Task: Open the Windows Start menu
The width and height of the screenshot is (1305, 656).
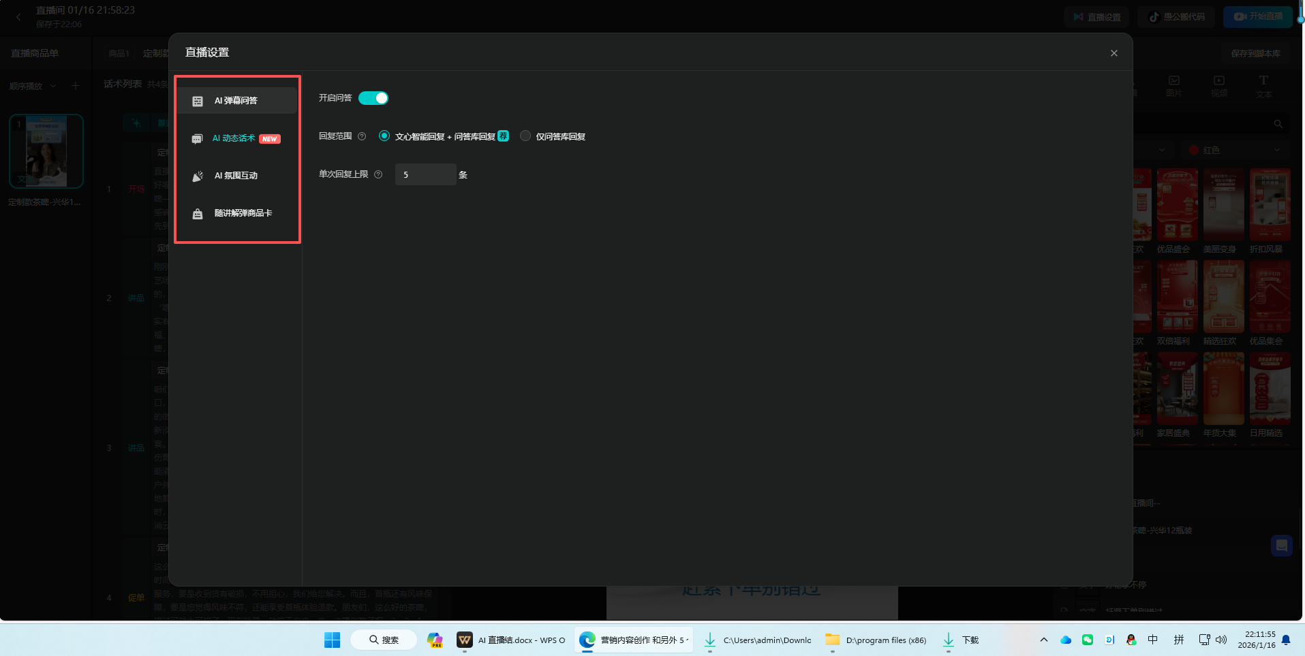Action: 332,640
